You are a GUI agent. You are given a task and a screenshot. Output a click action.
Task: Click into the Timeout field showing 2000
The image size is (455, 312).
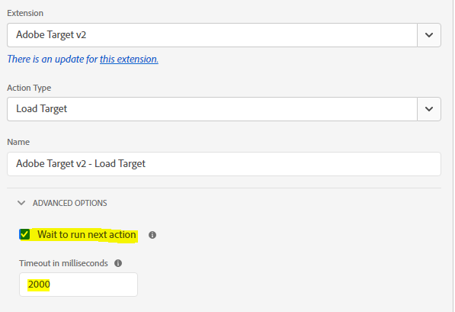click(79, 285)
